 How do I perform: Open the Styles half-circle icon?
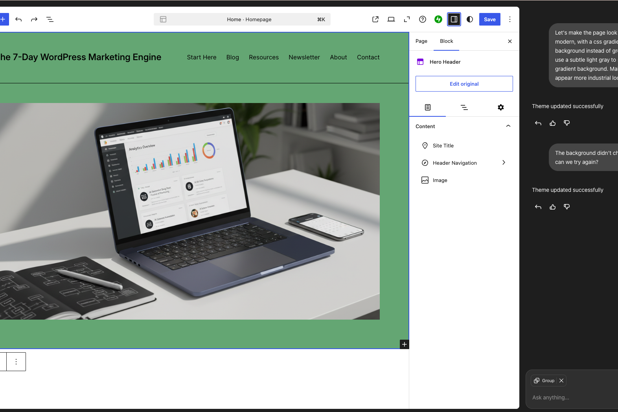click(470, 19)
